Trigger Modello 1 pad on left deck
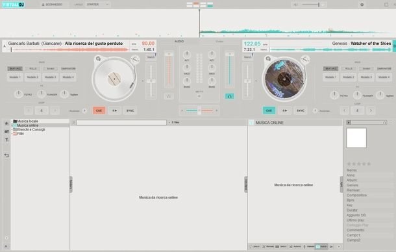This screenshot has height=252, width=396. pos(15,77)
